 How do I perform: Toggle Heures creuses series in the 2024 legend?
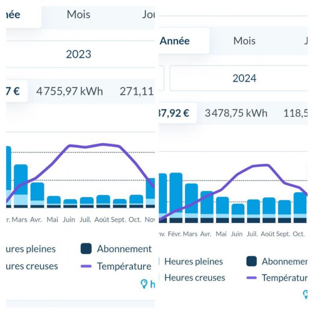194,278
